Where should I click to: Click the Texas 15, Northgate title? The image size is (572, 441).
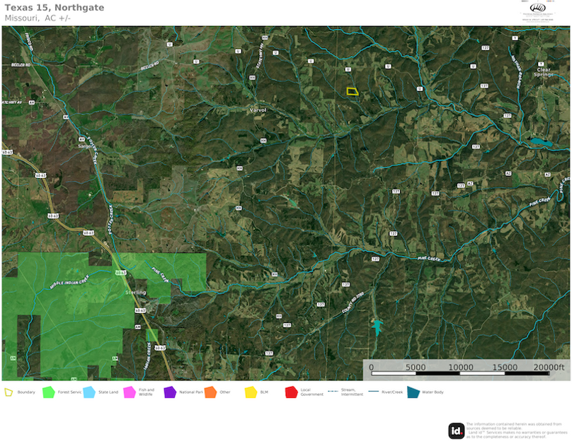pos(55,8)
